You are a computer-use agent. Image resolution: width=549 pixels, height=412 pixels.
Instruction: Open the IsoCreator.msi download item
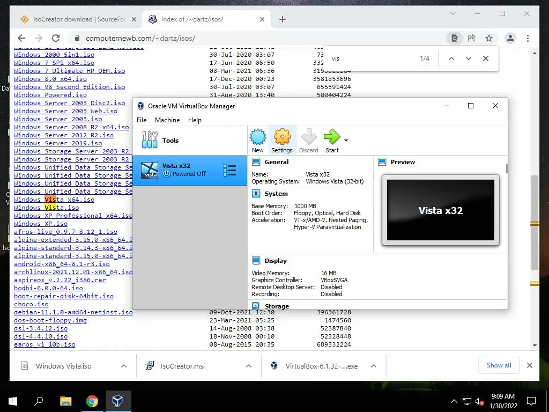(x=182, y=366)
